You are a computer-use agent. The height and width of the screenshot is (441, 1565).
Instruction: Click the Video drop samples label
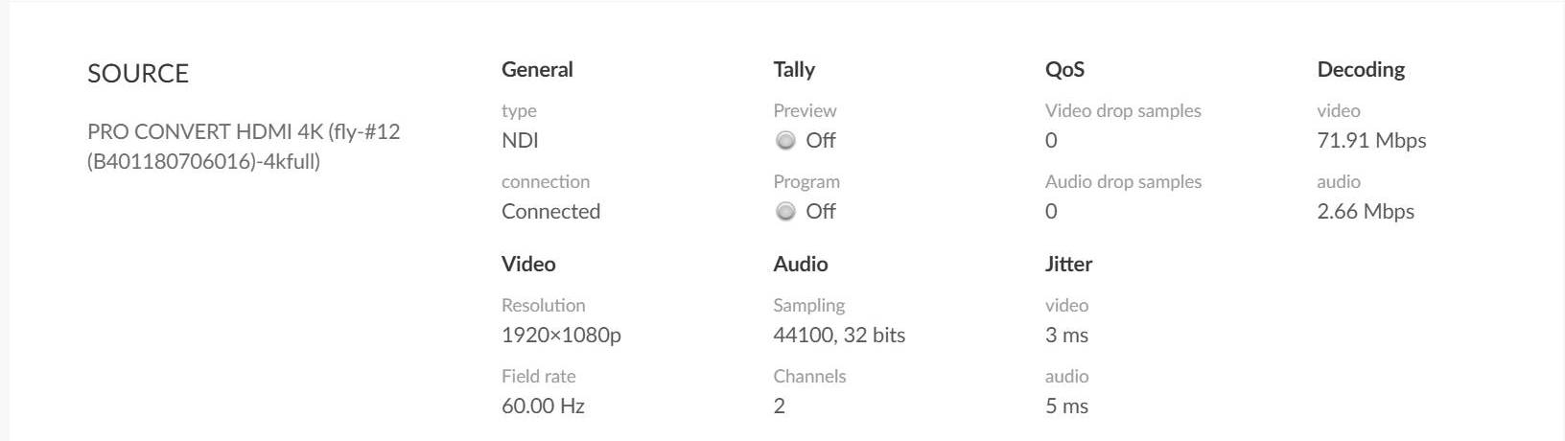point(1123,111)
